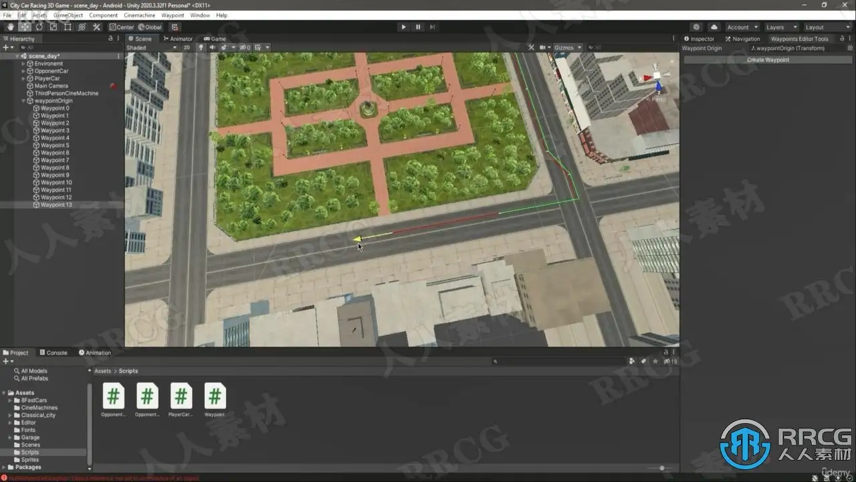Click the Pause button
Viewport: 856px width, 482px height.
(x=418, y=27)
